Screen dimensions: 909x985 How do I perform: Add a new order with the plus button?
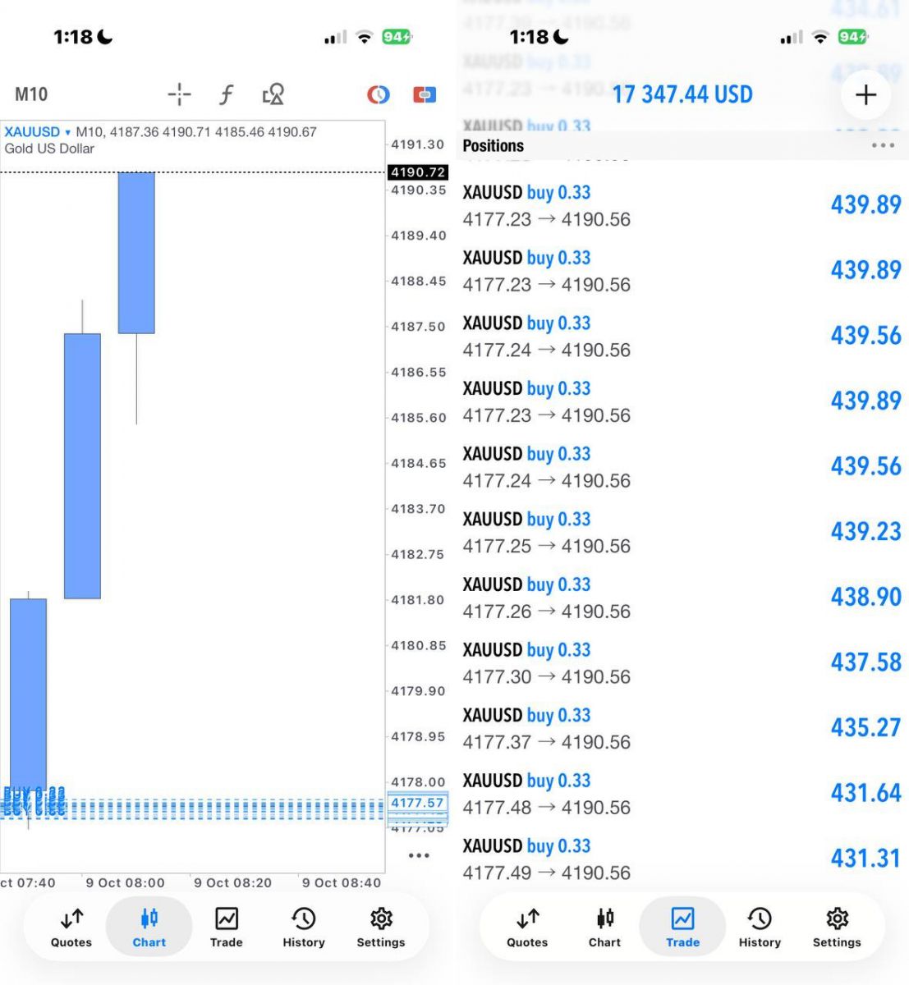pyautogui.click(x=866, y=95)
